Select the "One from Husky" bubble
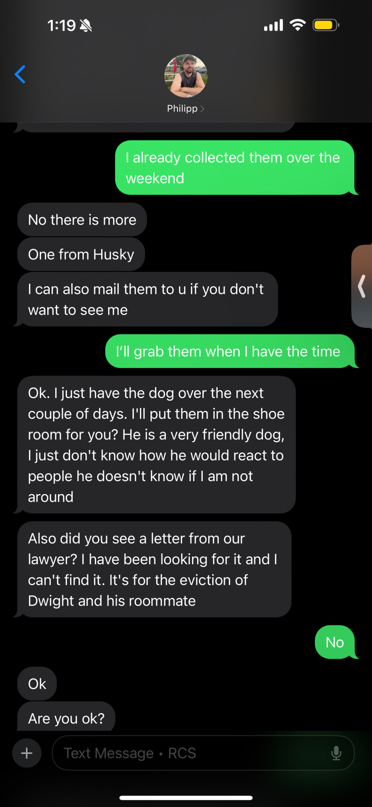The width and height of the screenshot is (372, 807). (81, 255)
